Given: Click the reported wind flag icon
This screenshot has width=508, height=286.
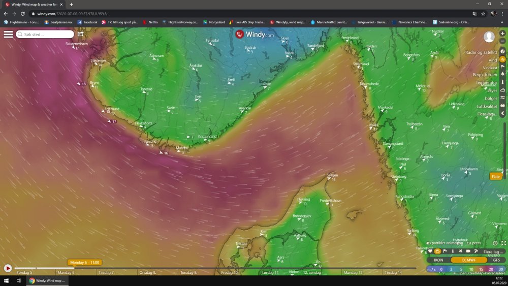Looking at the screenshot, I should [445, 251].
